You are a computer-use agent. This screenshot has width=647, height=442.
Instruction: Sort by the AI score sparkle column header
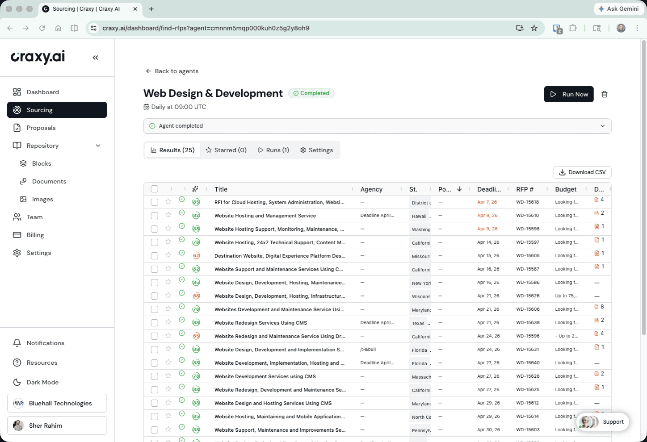tap(195, 189)
